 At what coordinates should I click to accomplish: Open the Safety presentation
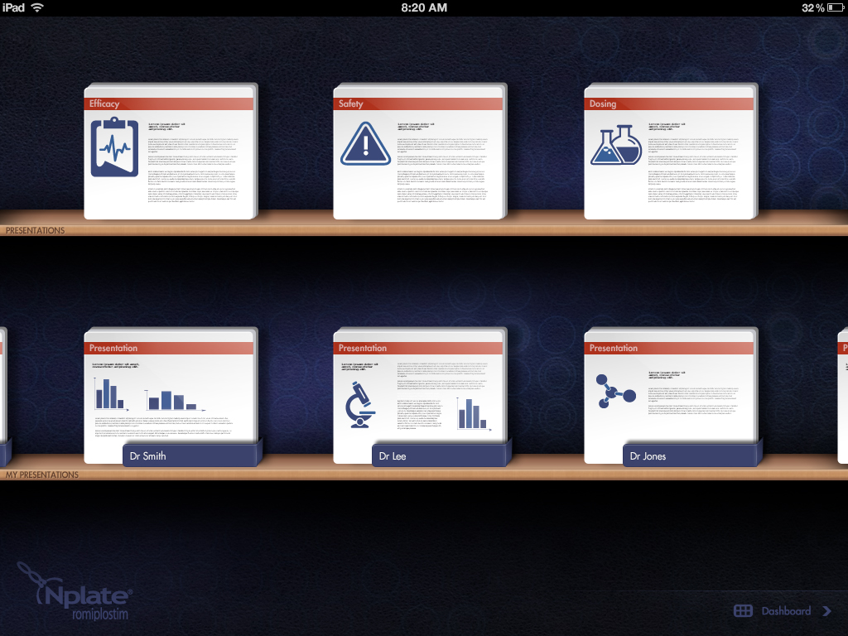point(420,152)
